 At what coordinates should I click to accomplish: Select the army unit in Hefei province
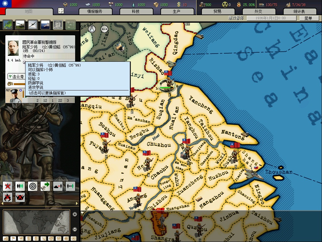(x=148, y=164)
